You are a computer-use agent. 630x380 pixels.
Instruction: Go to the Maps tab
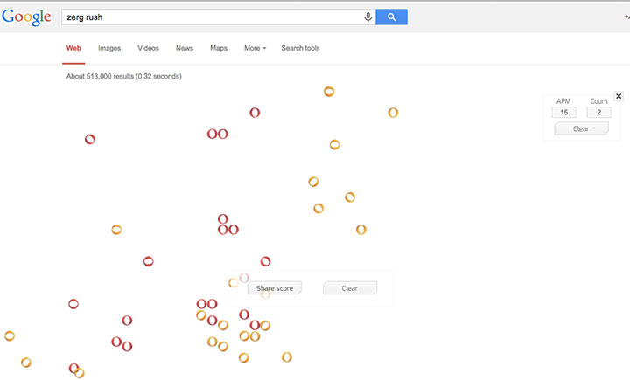tap(219, 48)
